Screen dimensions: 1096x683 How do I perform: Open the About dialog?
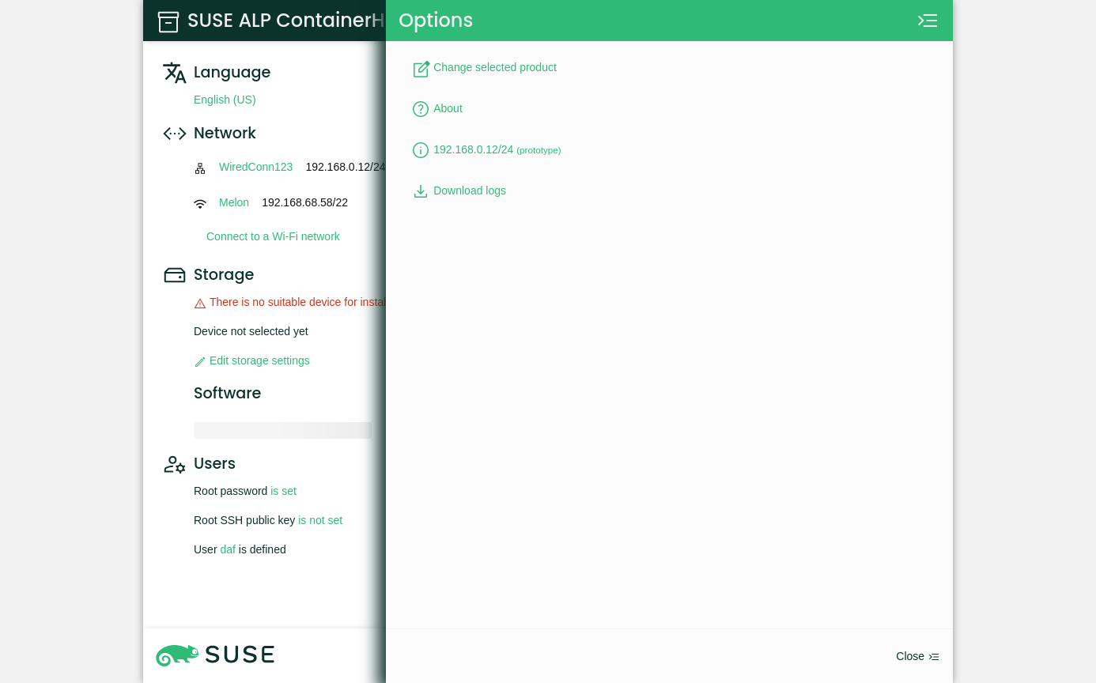[x=448, y=108]
